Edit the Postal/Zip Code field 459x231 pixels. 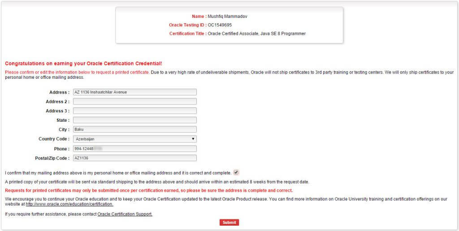point(134,158)
